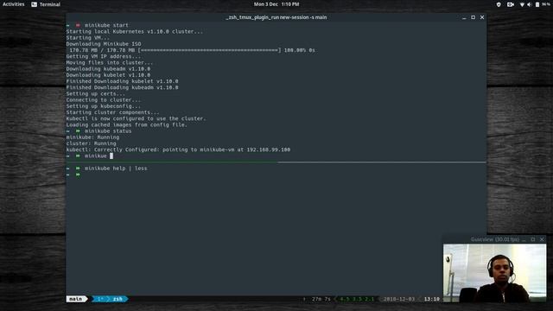Click the empty prompt below 'minikube help | less'

click(x=73, y=175)
